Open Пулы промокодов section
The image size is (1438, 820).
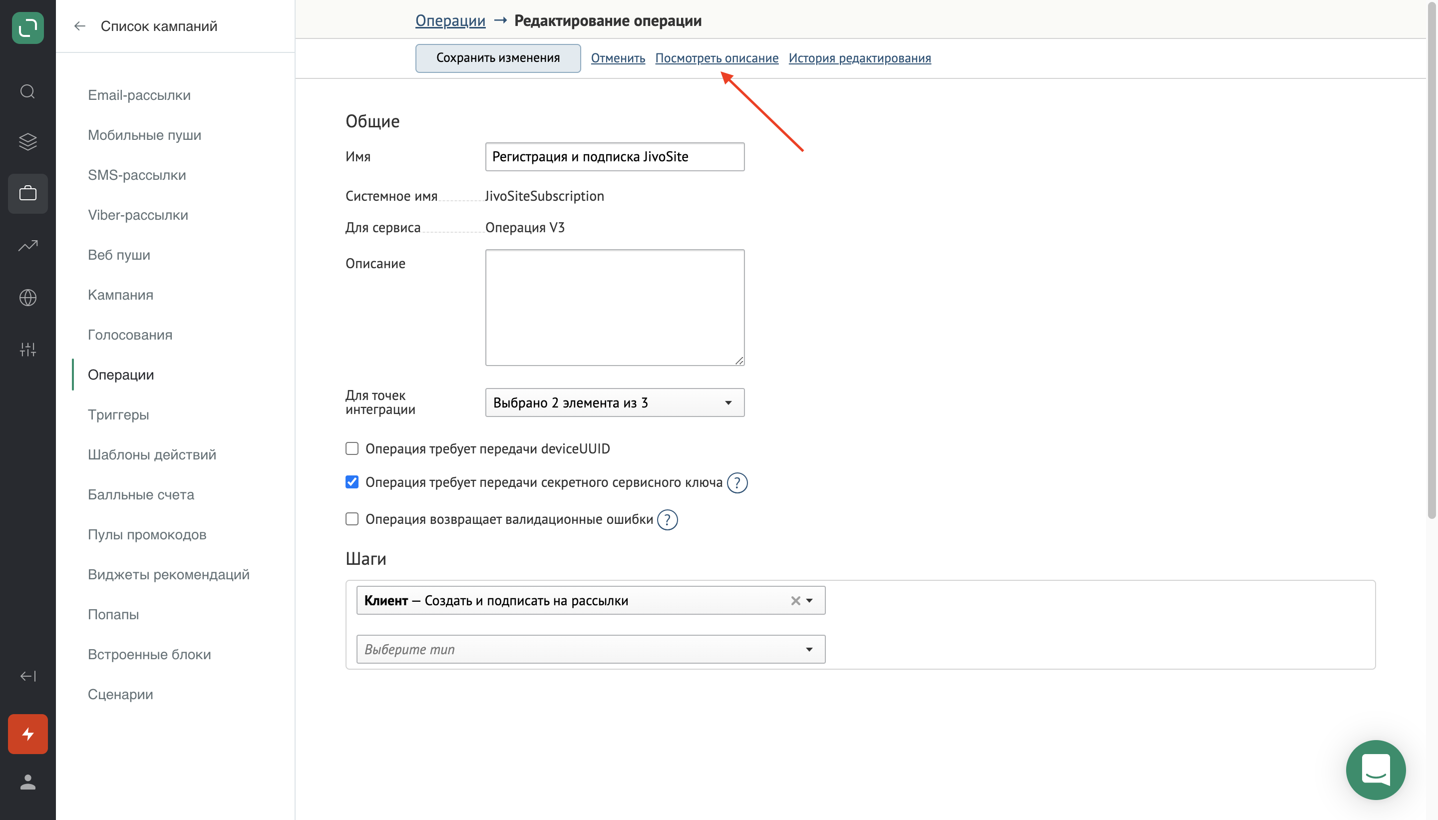point(147,535)
